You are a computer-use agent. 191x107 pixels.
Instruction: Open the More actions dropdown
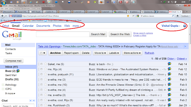click(x=132, y=53)
